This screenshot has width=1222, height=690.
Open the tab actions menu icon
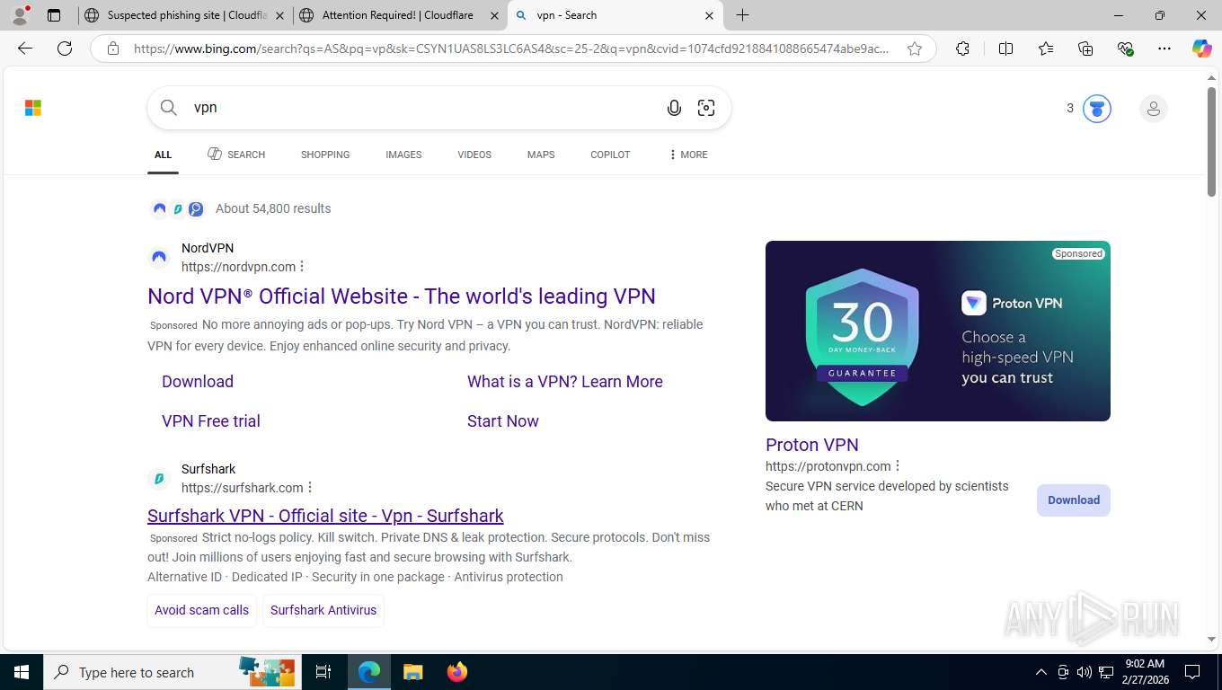click(x=54, y=15)
